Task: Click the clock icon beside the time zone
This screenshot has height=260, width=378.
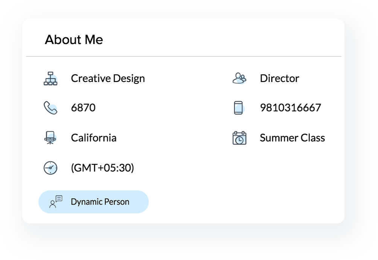Action: [x=50, y=168]
